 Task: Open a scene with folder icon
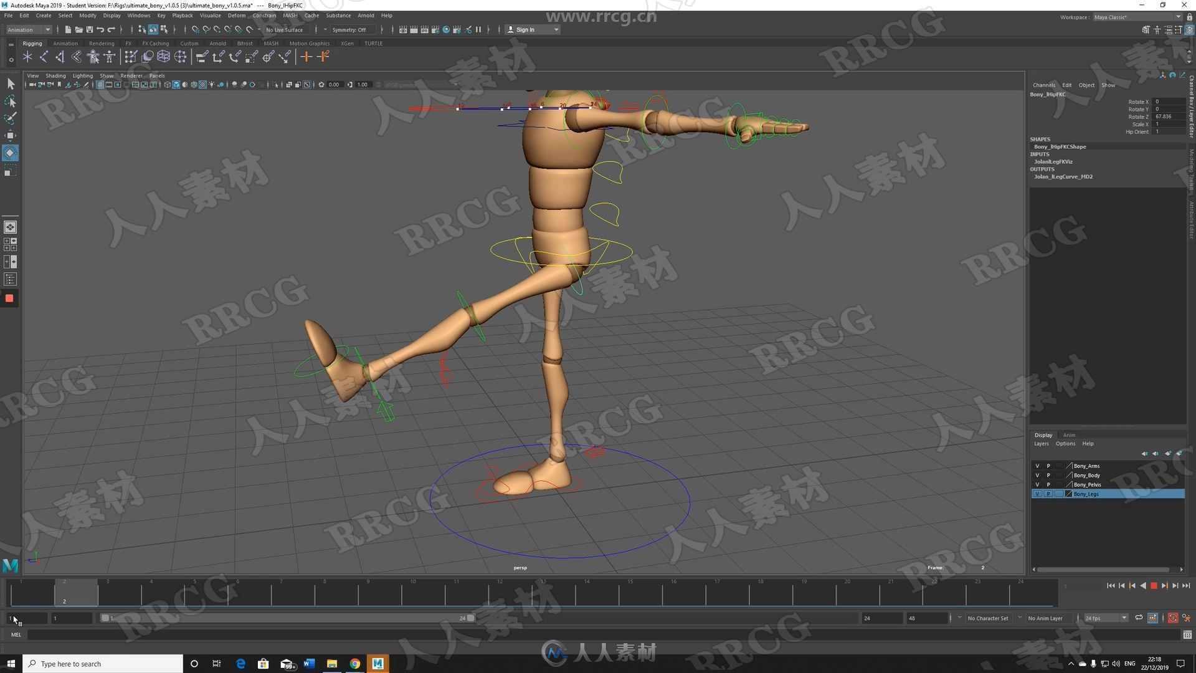78,29
